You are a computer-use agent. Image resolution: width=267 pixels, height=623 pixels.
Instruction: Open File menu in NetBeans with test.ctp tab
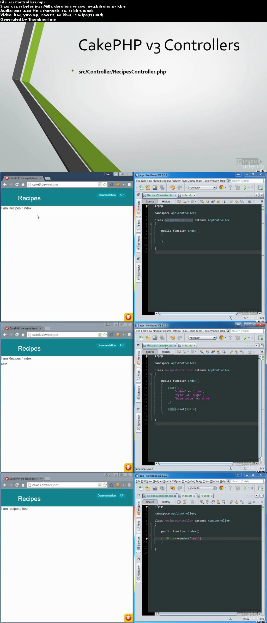(138, 481)
